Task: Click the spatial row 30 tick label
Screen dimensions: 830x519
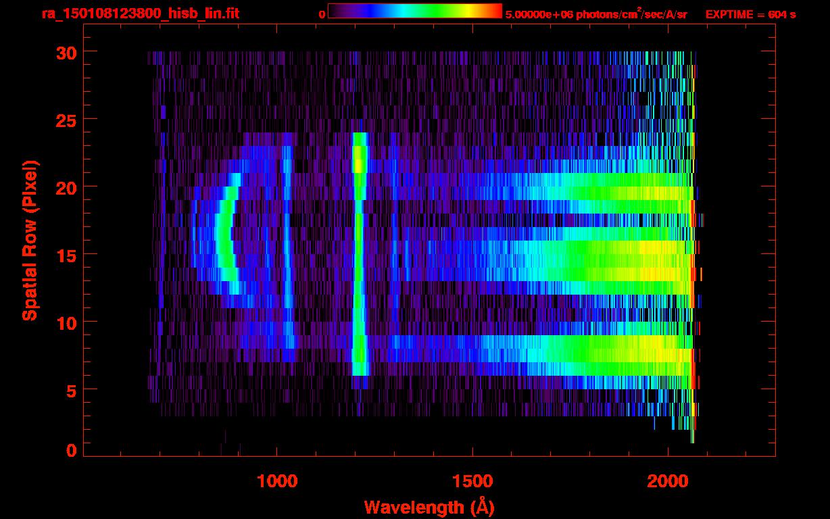Action: [x=66, y=52]
